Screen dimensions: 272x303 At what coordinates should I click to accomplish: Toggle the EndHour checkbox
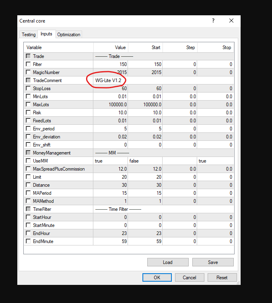point(28,233)
